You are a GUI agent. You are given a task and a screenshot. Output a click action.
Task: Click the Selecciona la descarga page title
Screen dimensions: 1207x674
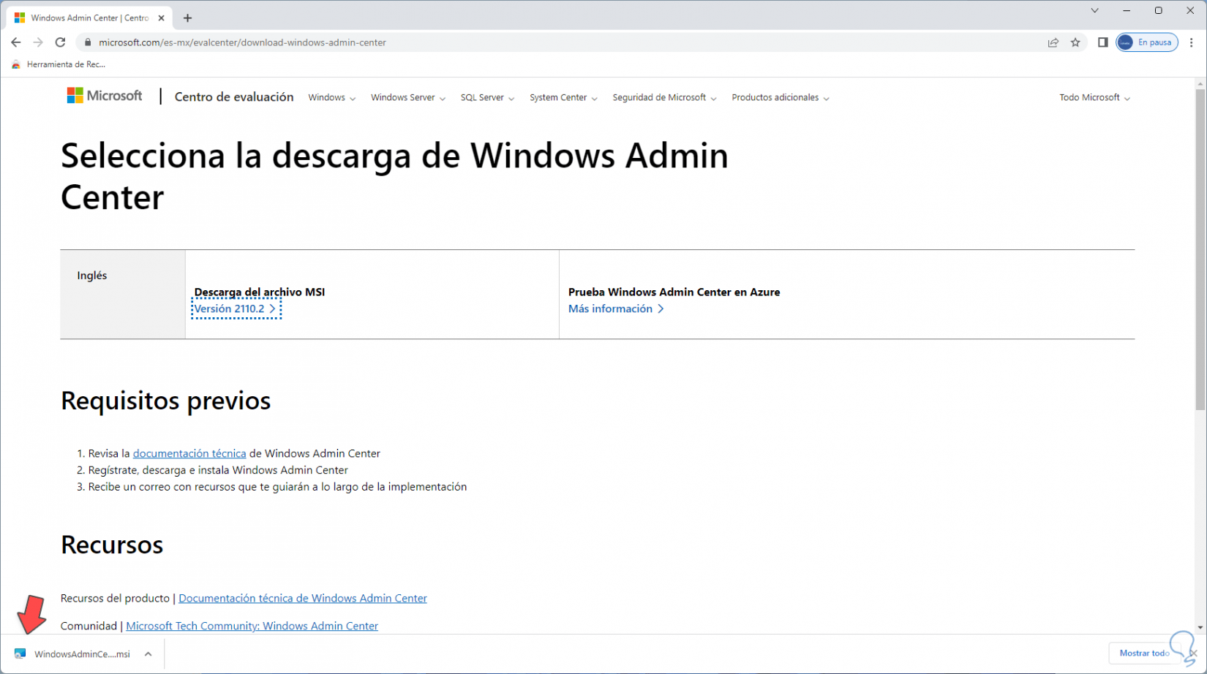click(x=394, y=176)
